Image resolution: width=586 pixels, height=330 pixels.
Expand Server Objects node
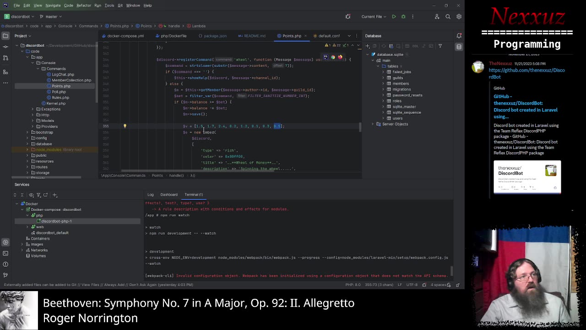(372, 124)
